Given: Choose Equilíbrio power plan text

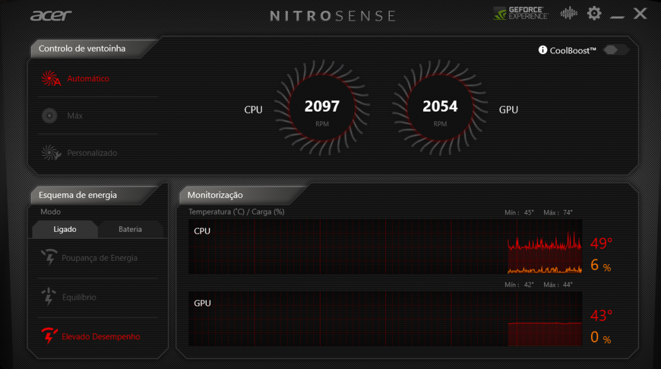Looking at the screenshot, I should pyautogui.click(x=79, y=297).
